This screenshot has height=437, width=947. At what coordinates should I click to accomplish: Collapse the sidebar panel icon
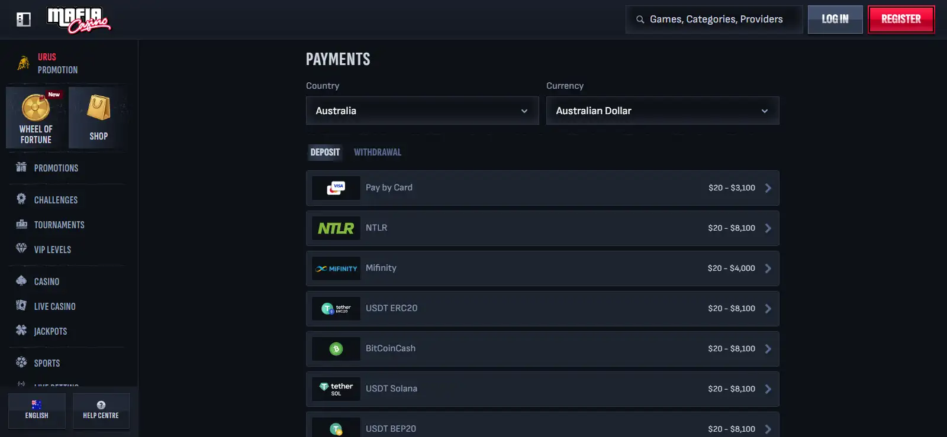click(24, 20)
